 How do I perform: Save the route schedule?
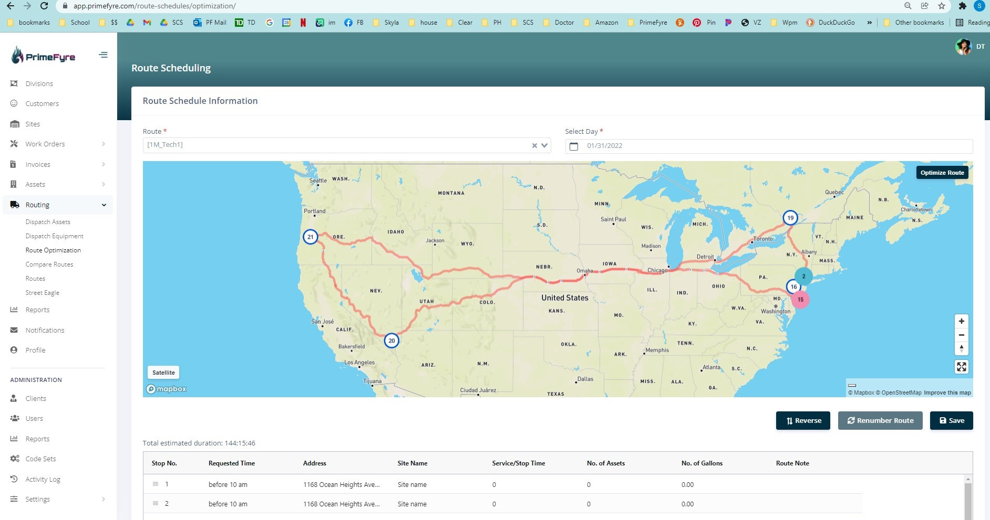(951, 420)
